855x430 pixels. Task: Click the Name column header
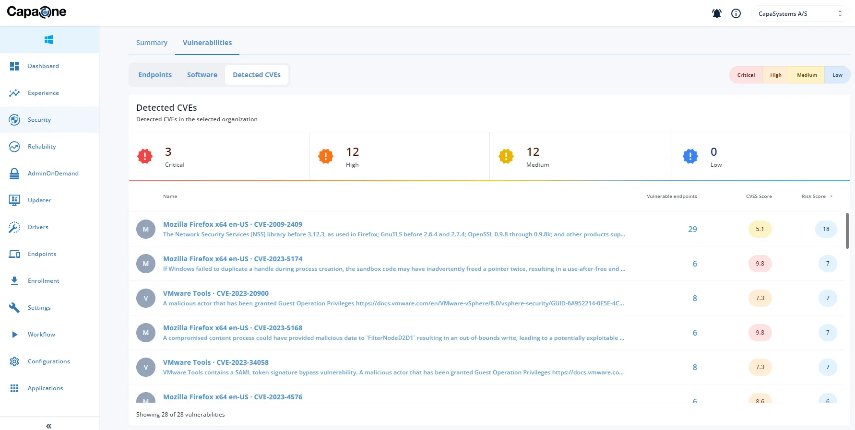tap(170, 197)
